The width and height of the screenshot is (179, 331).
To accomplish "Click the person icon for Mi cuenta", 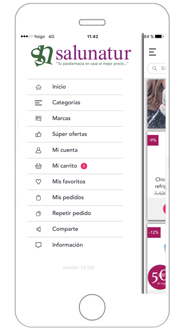I will point(38,150).
